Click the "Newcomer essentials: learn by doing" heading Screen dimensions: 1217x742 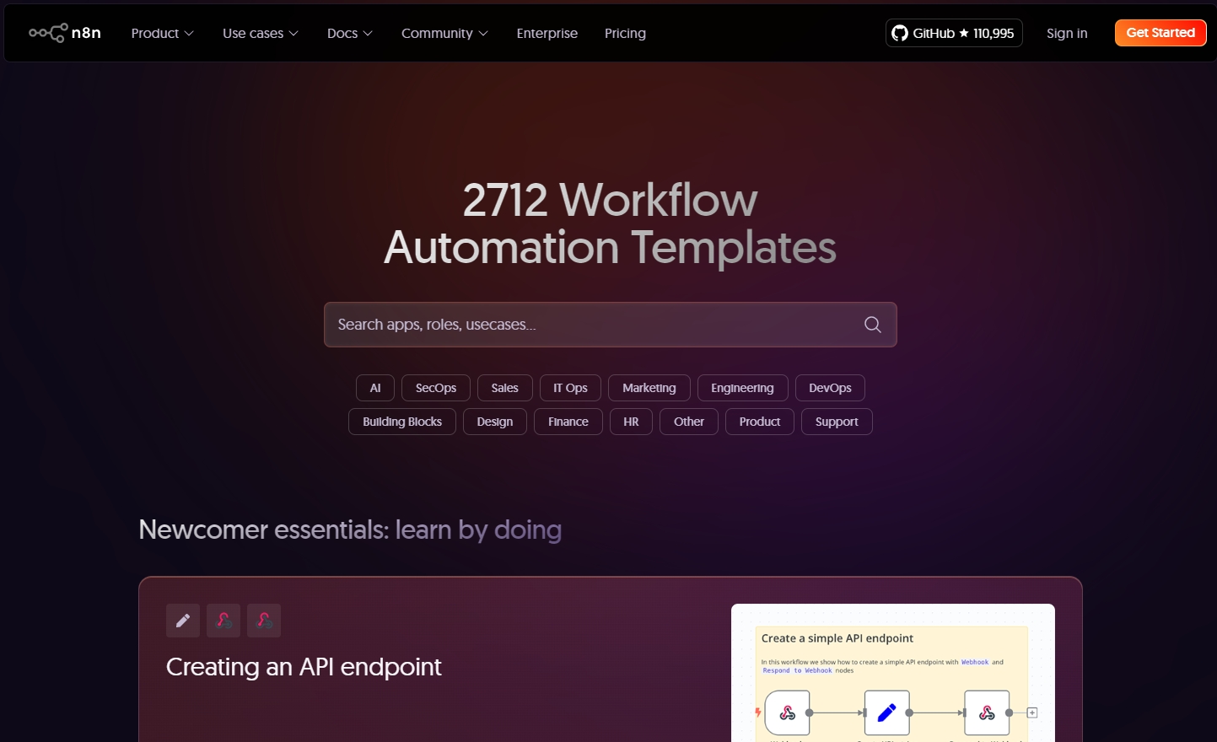click(350, 530)
